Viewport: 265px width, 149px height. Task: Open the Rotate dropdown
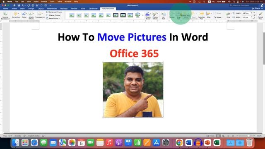pos(218,17)
